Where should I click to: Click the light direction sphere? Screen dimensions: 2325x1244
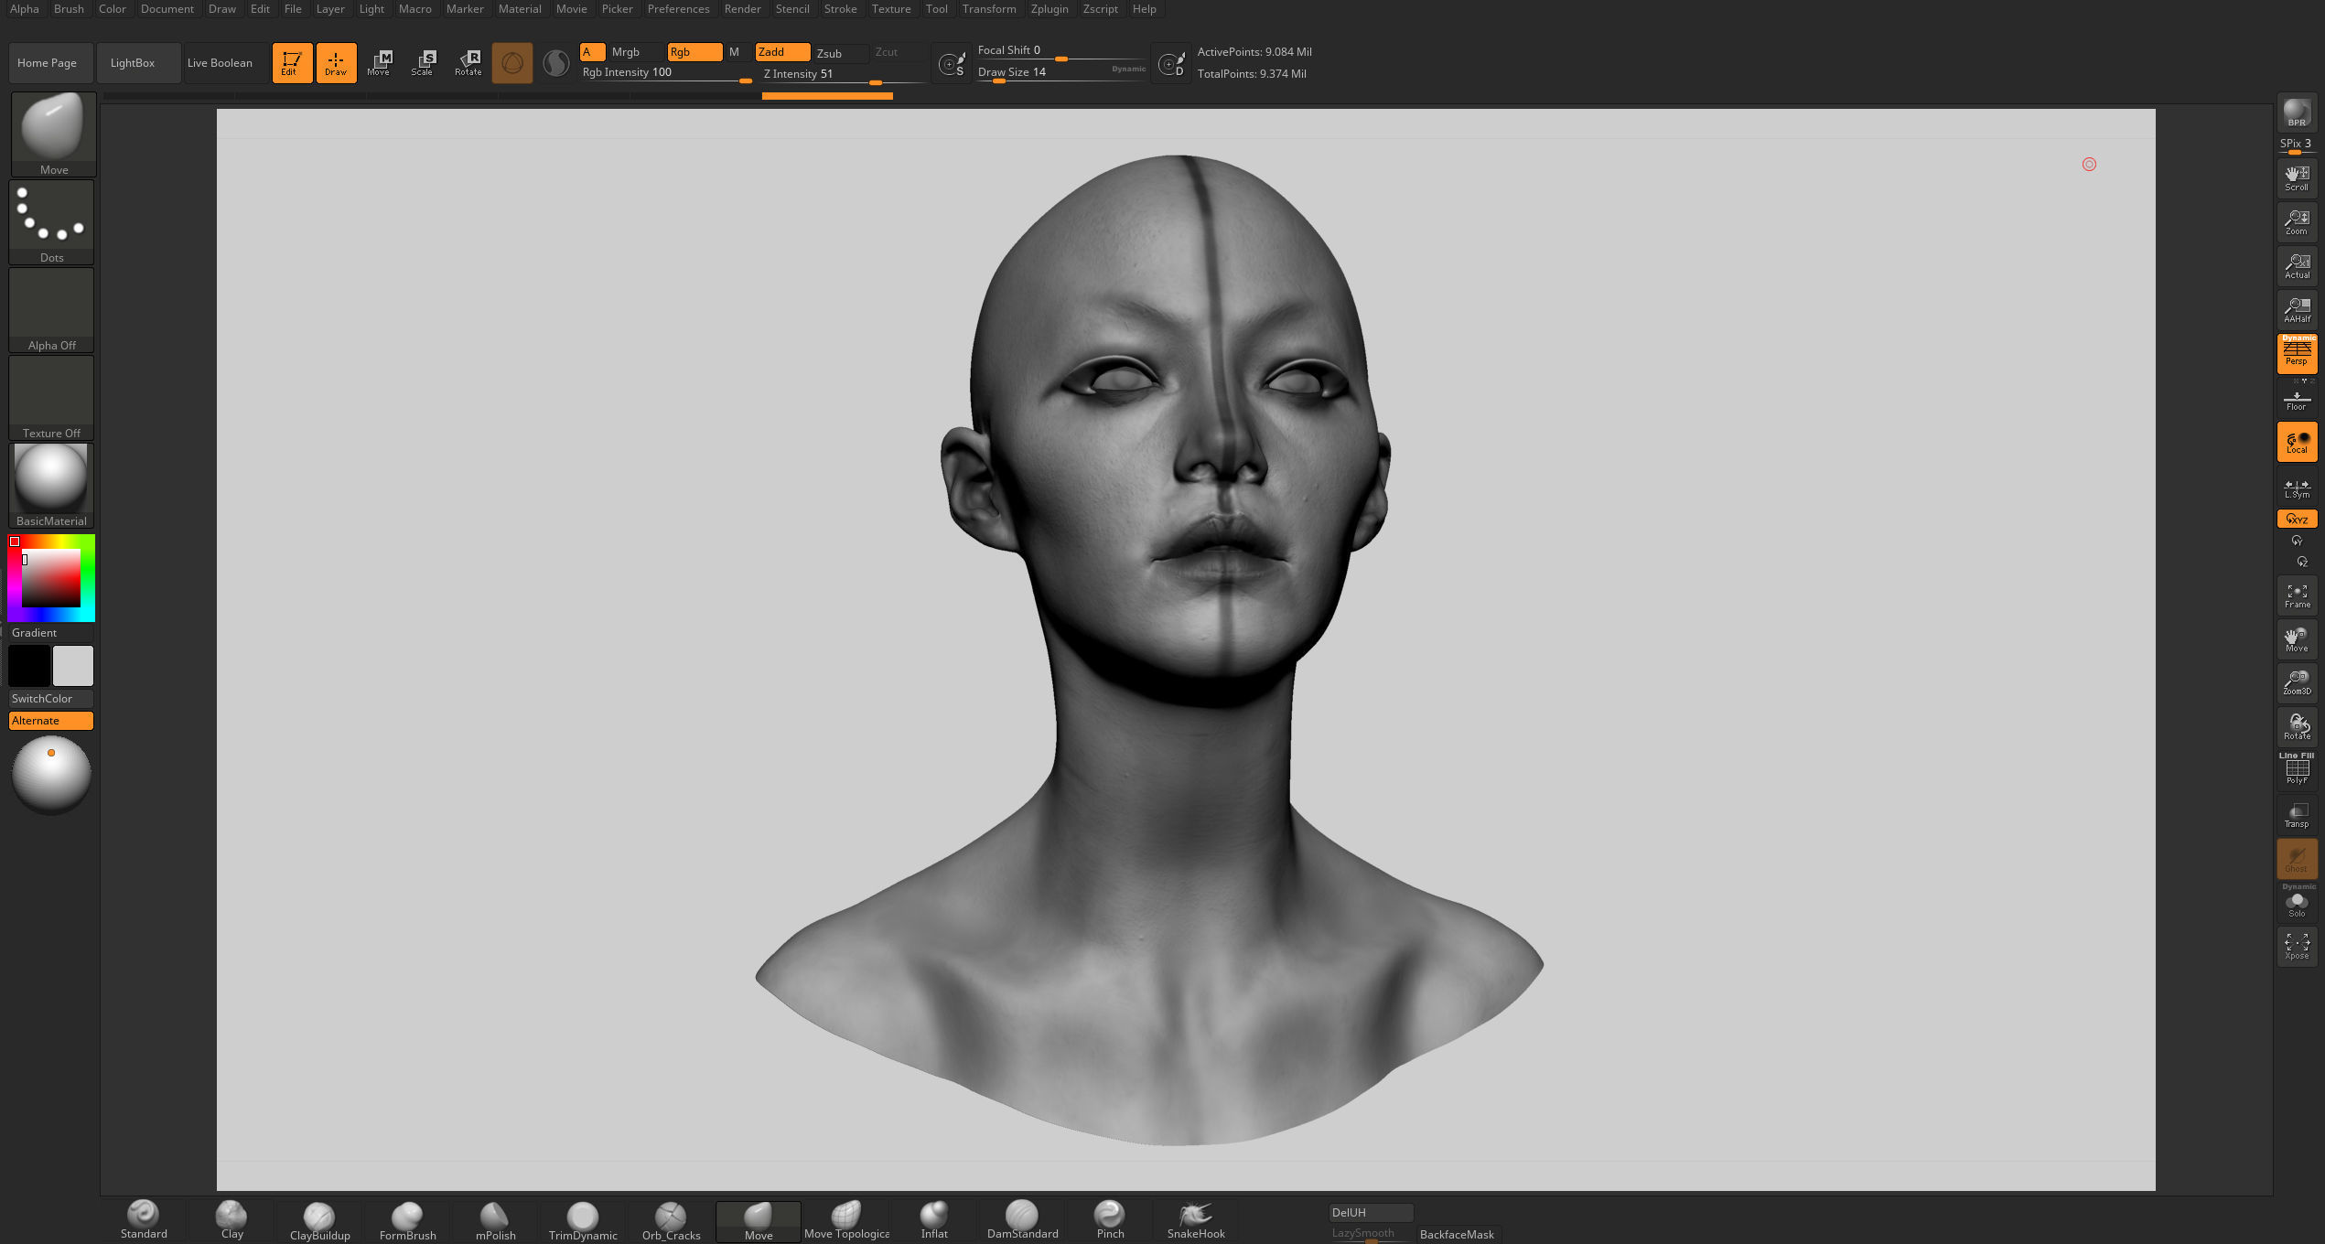[x=51, y=775]
